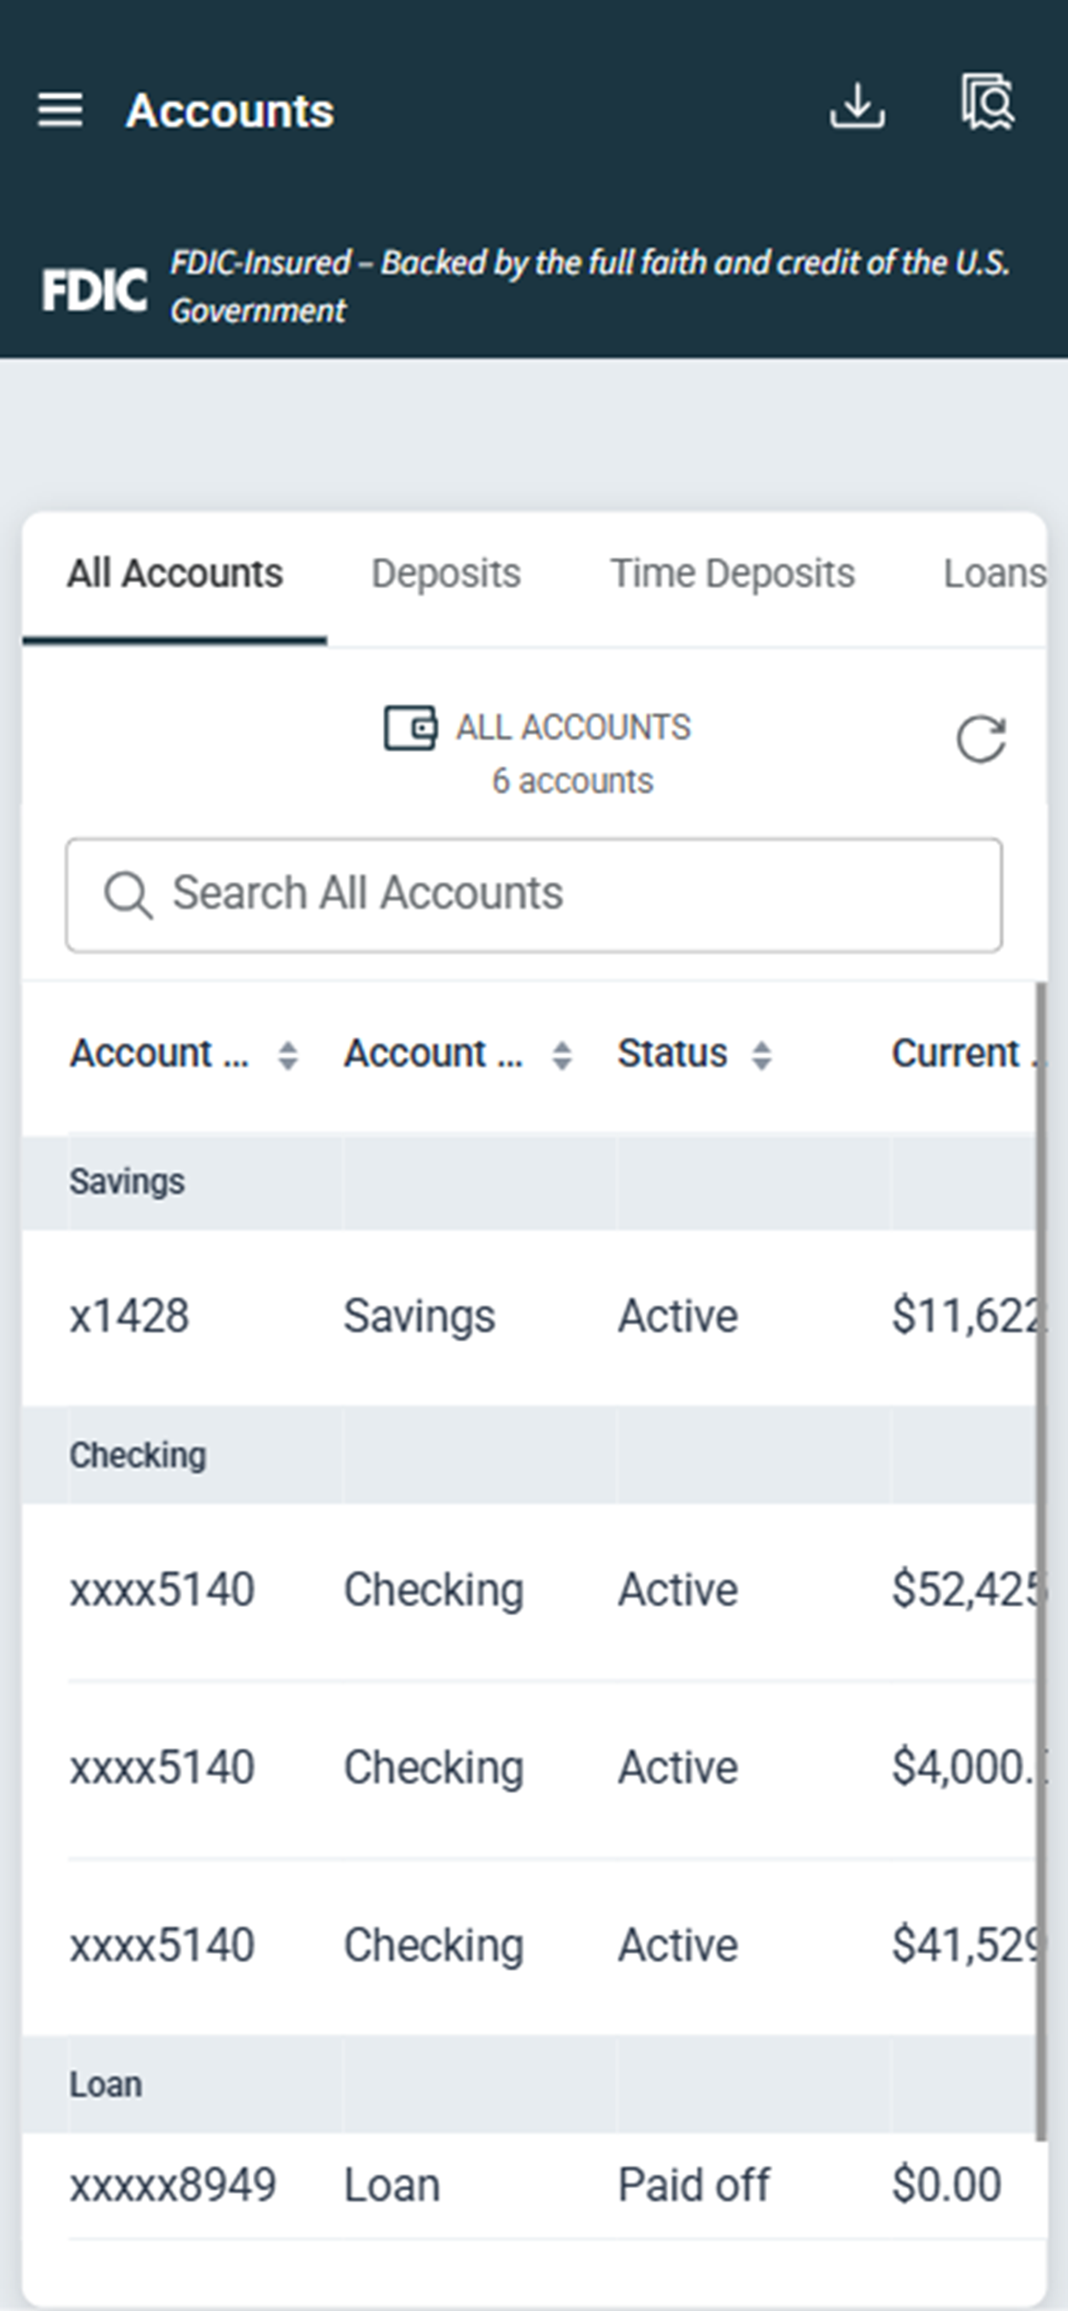This screenshot has width=1068, height=2311.
Task: Click the magnifier icon in search box
Action: 128,894
